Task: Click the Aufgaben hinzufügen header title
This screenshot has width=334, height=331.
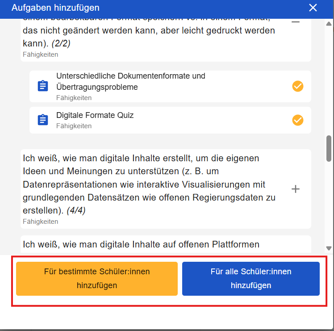Action: point(55,8)
